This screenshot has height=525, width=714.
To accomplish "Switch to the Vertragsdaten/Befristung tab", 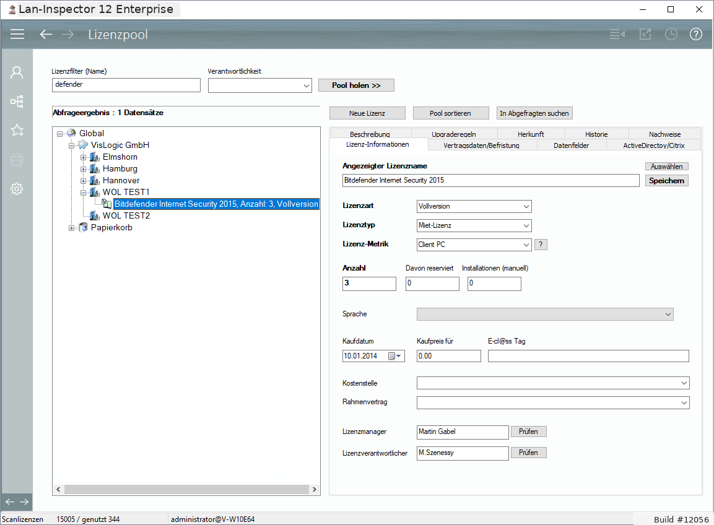I will pyautogui.click(x=482, y=145).
